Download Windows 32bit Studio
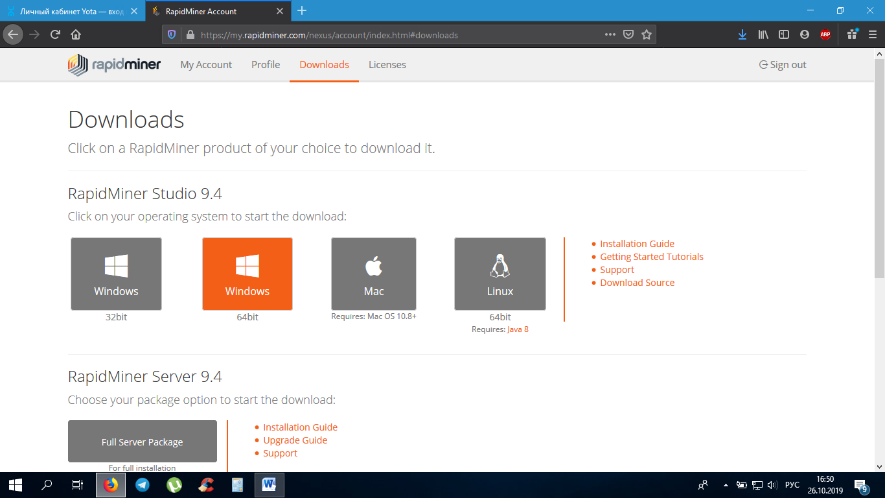885x498 pixels. coord(116,274)
